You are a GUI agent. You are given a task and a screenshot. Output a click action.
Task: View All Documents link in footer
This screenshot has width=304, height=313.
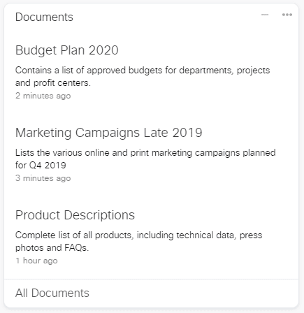52,293
